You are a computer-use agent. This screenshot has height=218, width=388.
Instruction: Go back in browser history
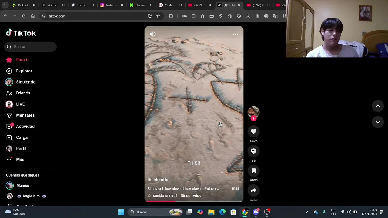pos(5,16)
